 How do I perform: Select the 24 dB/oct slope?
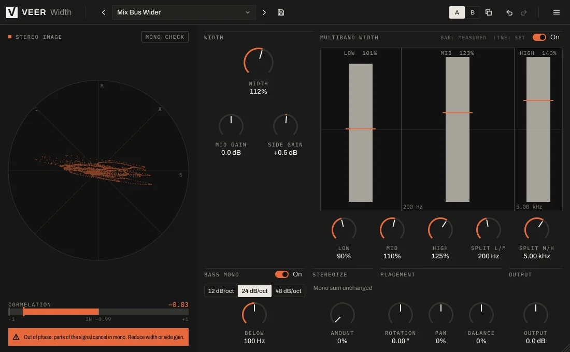click(x=254, y=291)
